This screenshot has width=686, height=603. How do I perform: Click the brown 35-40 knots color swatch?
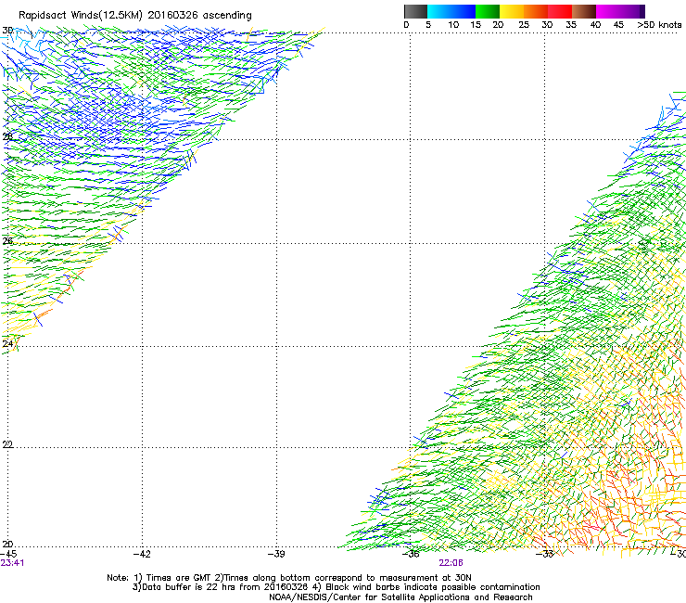point(584,11)
